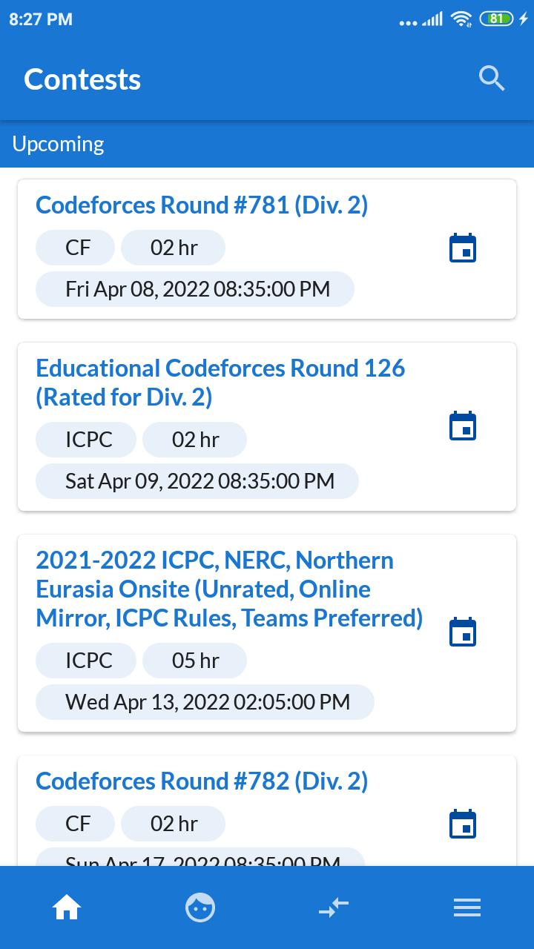Tap the 05 hr duration chip

coord(195,661)
